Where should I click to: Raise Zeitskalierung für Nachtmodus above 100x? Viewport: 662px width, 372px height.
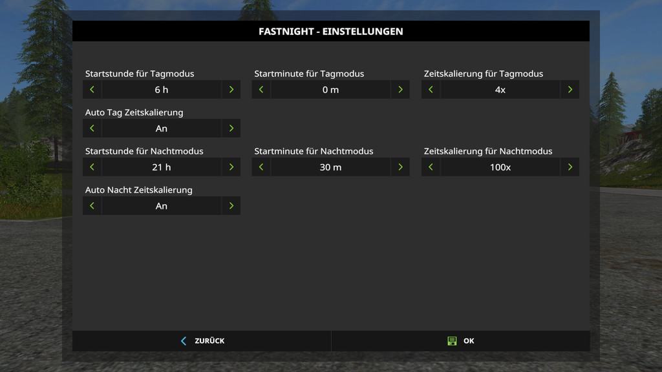(570, 167)
